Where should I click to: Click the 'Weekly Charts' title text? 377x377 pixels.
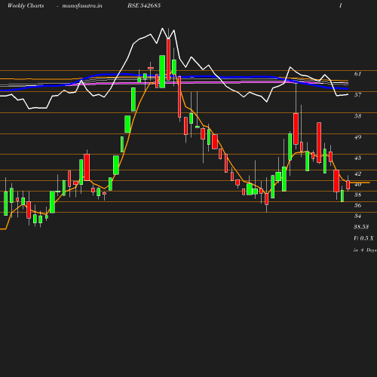pos(26,6)
